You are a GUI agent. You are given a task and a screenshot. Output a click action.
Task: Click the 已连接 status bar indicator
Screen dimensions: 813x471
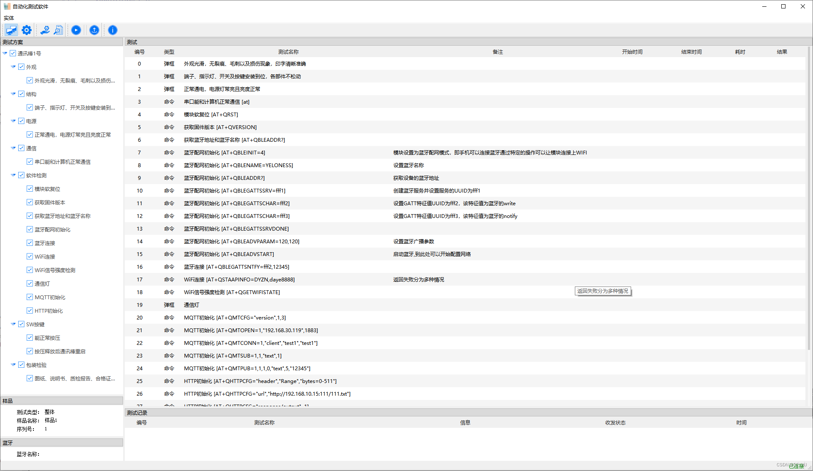pos(797,466)
